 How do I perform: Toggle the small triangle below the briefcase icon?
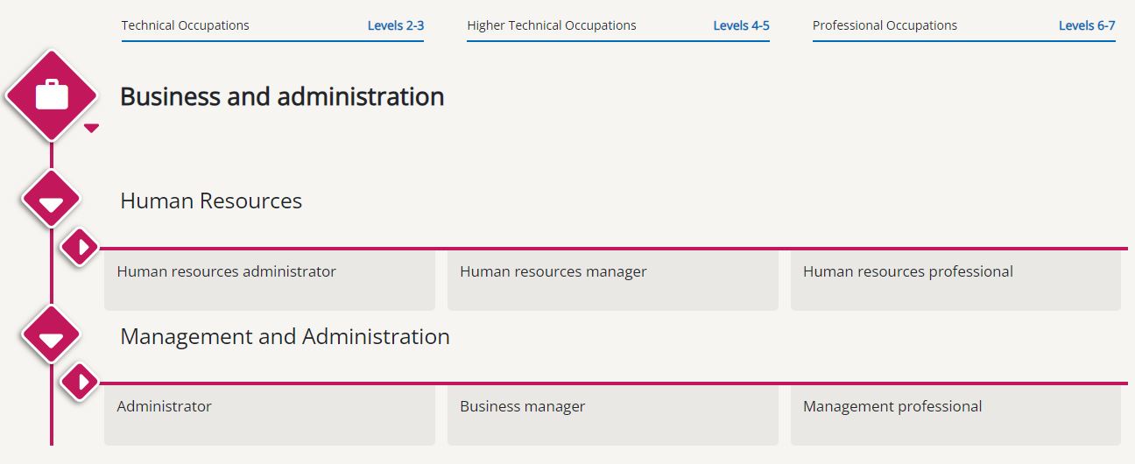click(x=91, y=128)
